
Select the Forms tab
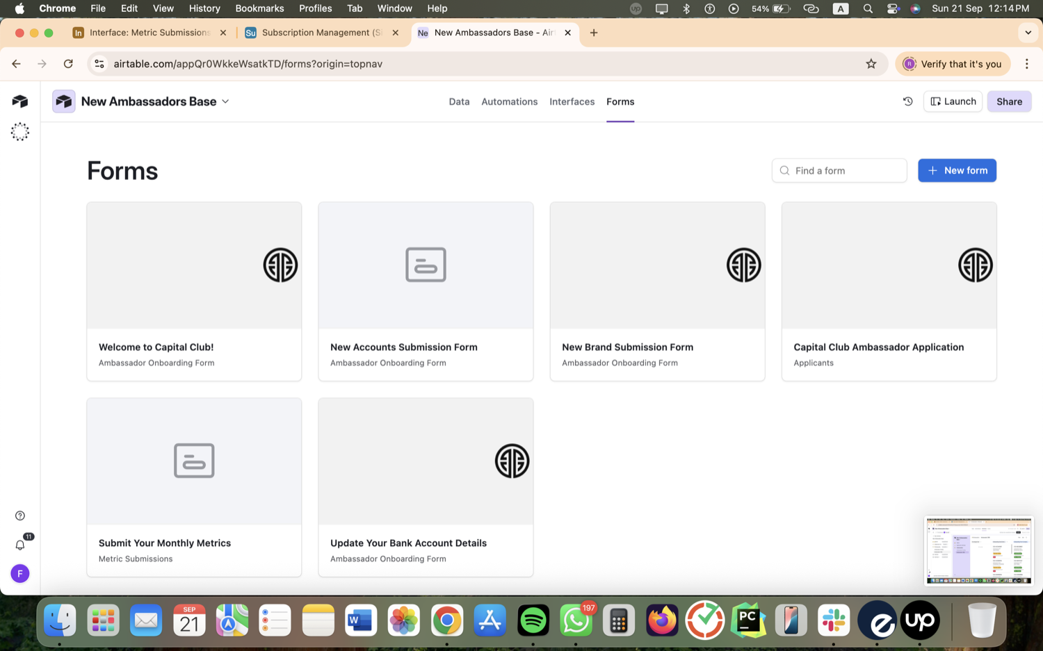(x=620, y=101)
